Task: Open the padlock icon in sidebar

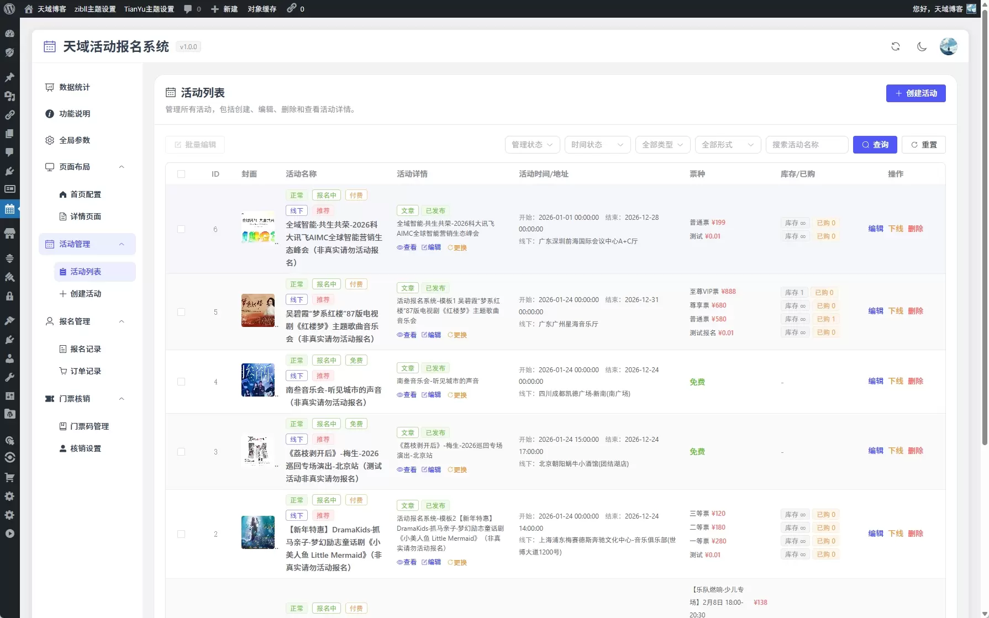Action: [9, 296]
